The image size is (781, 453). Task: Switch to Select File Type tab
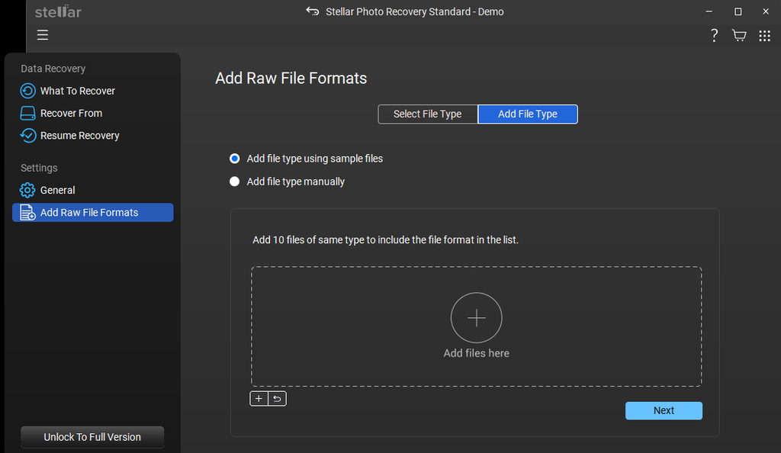(427, 114)
